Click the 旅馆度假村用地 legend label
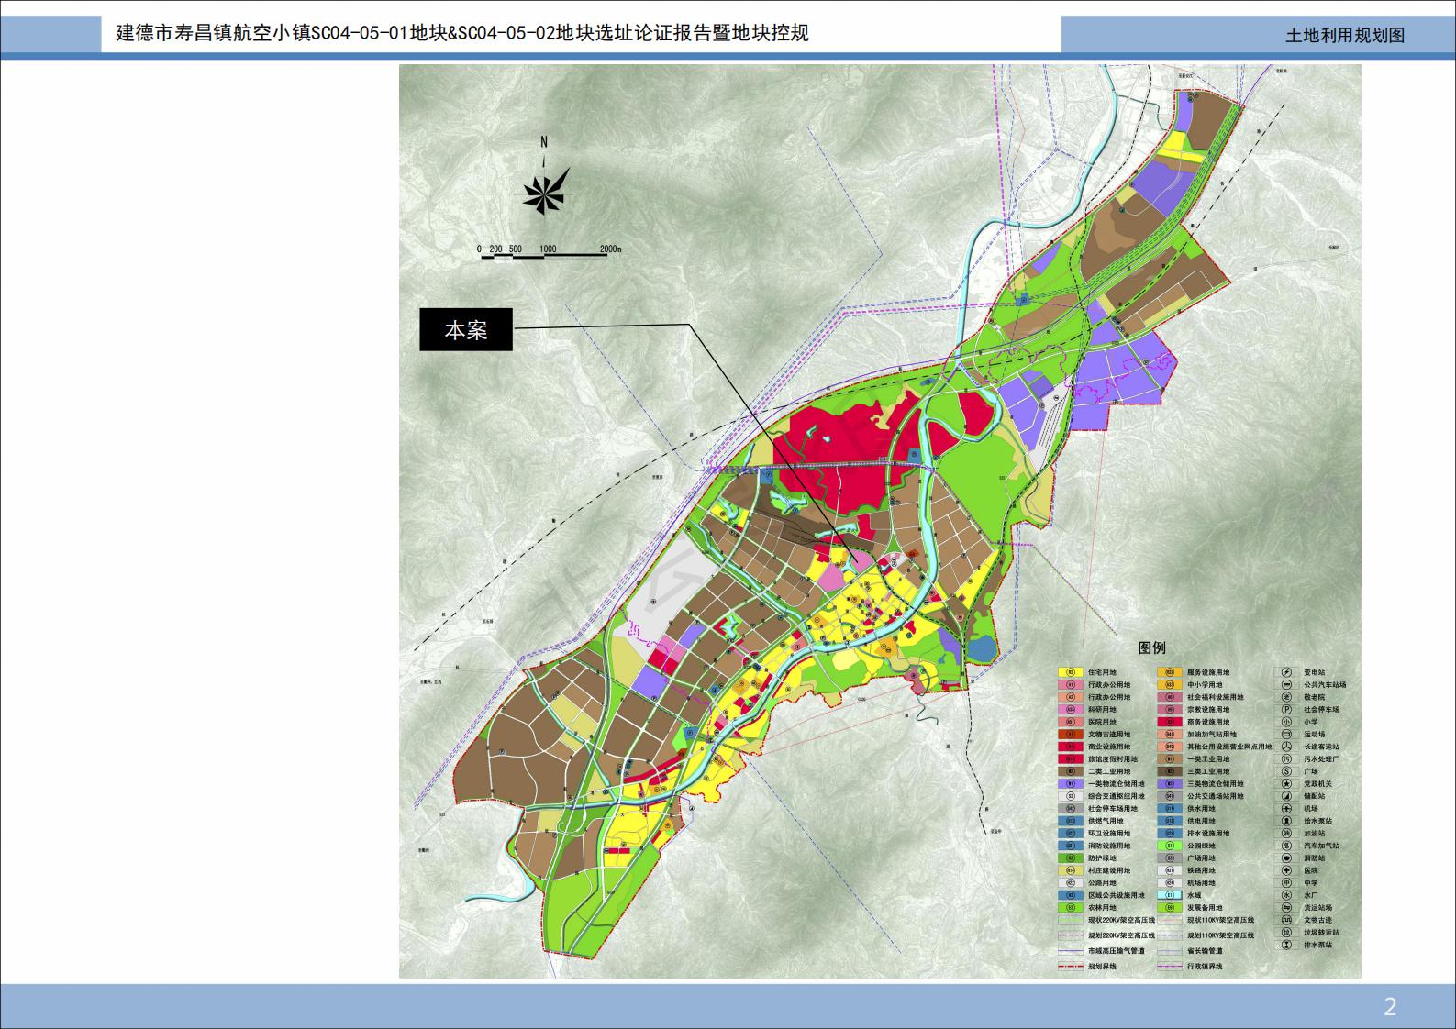This screenshot has width=1456, height=1029. coord(1113,759)
